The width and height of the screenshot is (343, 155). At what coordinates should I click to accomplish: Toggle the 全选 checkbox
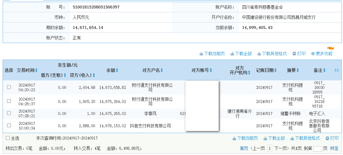click(x=8, y=138)
